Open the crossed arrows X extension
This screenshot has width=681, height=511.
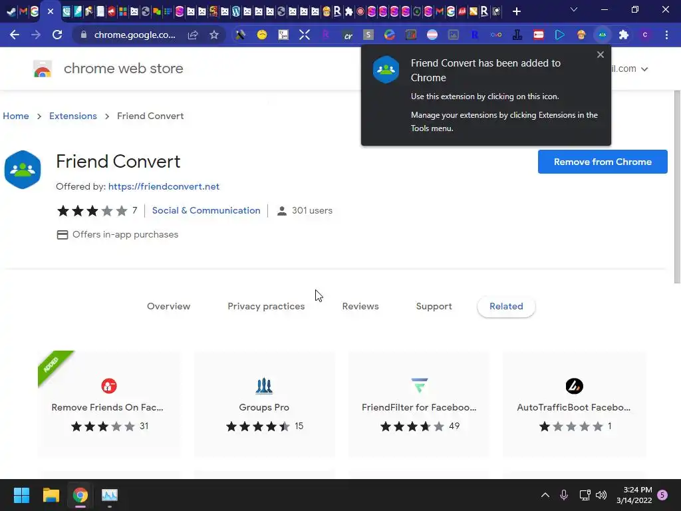305,35
